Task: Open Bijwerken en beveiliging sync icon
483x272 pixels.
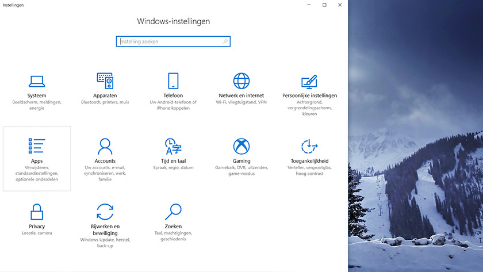Action: (x=105, y=211)
